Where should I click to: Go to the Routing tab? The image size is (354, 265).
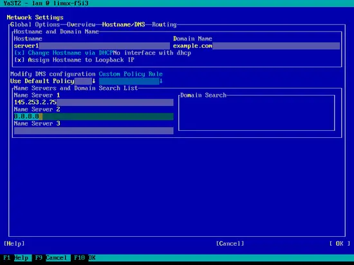point(164,24)
